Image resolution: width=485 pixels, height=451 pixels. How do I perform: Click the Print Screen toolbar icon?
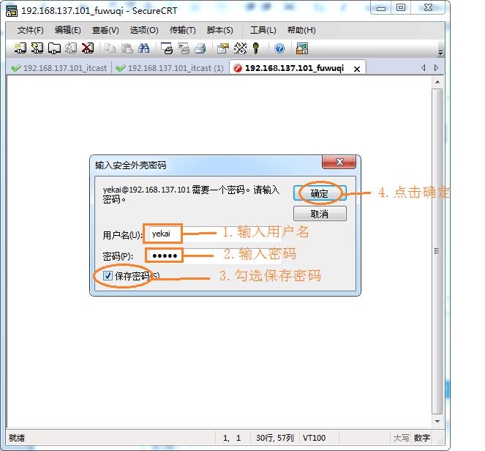point(167,48)
